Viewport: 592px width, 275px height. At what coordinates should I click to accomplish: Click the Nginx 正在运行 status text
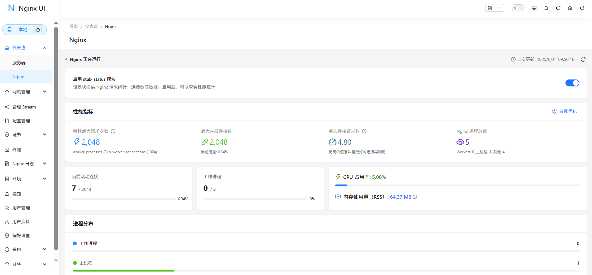85,59
